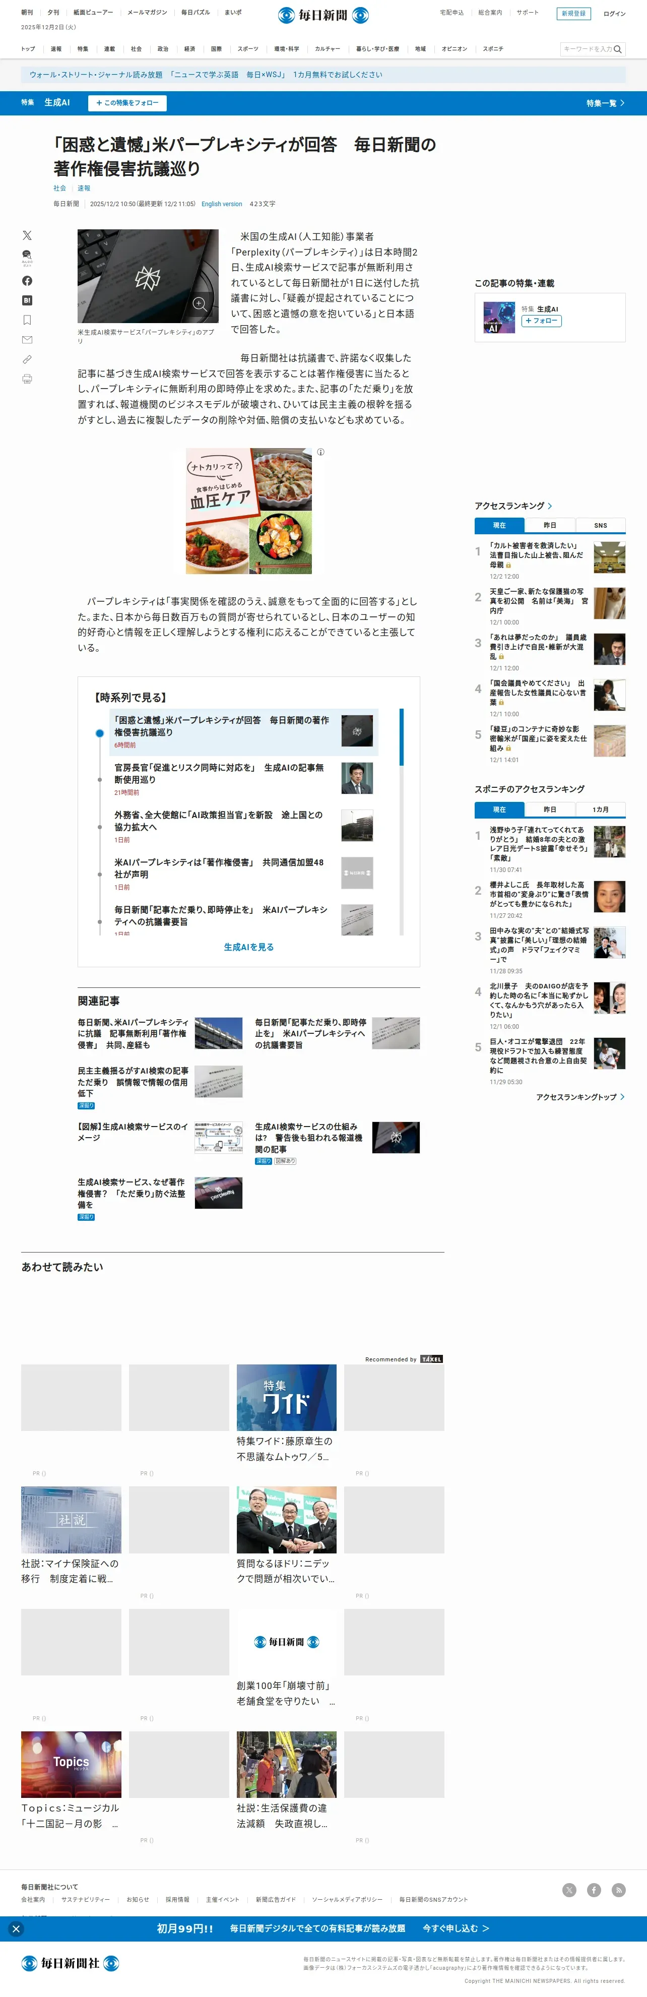Open timeline item 外務省、全大使館に「AI政策担当官」
The image size is (647, 1997).
click(x=219, y=820)
